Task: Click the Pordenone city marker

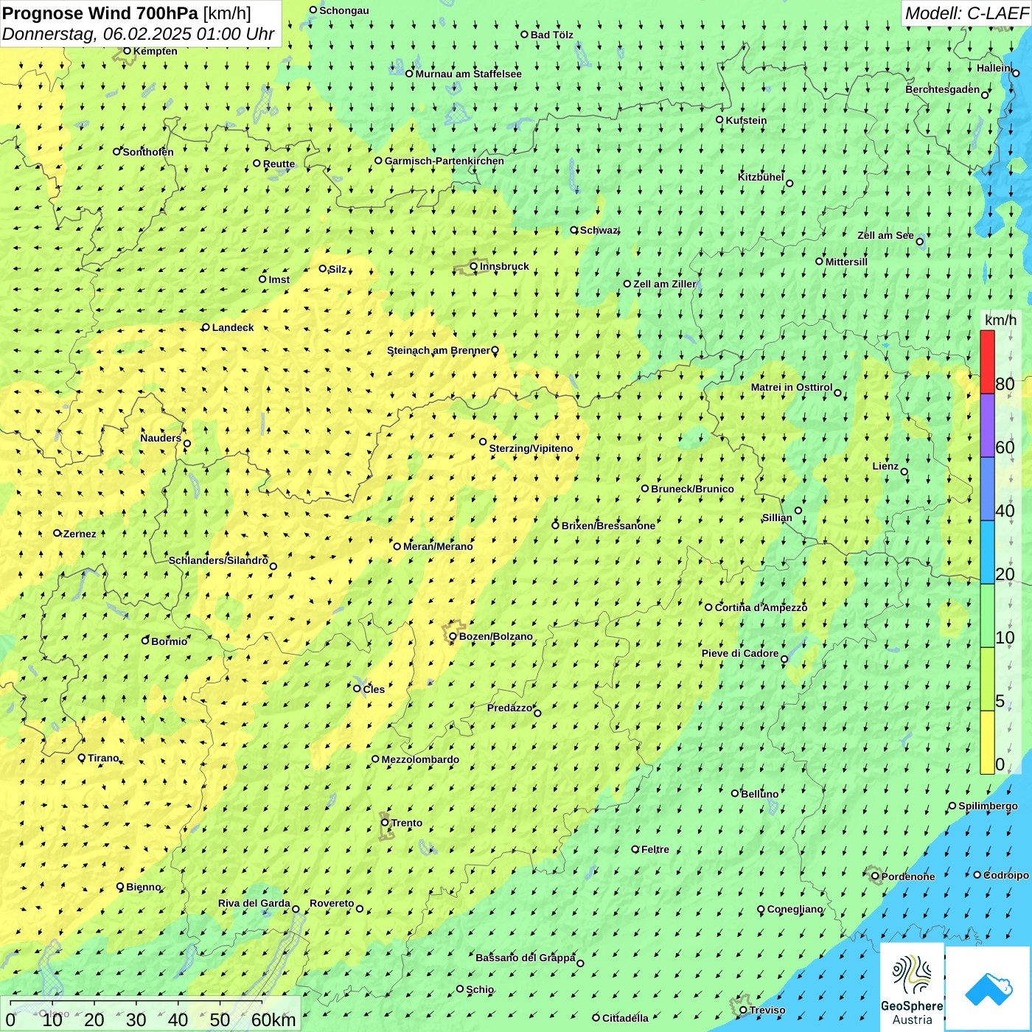Action: coord(875,876)
